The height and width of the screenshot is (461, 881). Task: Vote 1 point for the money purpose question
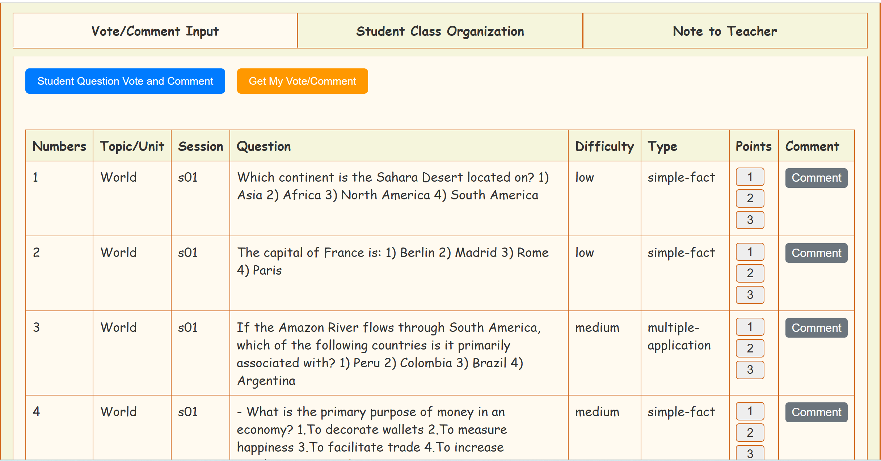point(750,411)
